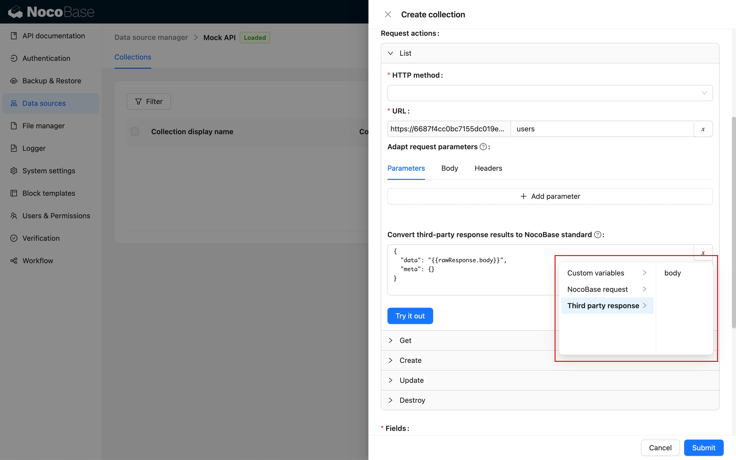The image size is (736, 460).
Task: Switch to the Headers tab
Action: point(488,168)
